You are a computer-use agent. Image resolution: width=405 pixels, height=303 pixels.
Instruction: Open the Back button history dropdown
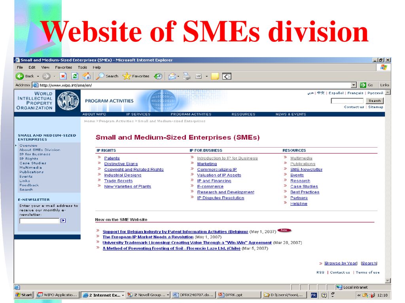38,76
